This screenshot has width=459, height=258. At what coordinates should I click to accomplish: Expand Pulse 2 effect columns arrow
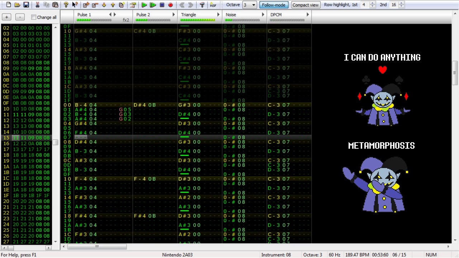(x=174, y=15)
